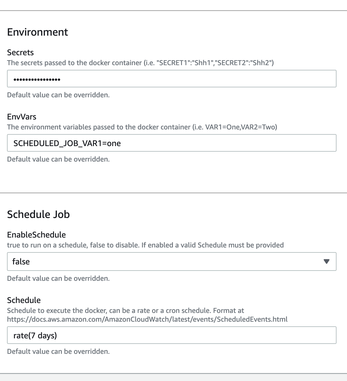
Task: Click the Secrets field label
Action: [20, 53]
